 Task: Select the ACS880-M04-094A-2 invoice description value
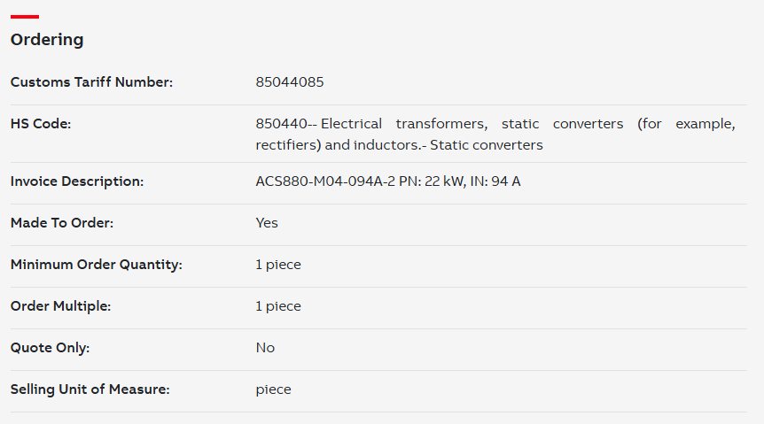388,181
